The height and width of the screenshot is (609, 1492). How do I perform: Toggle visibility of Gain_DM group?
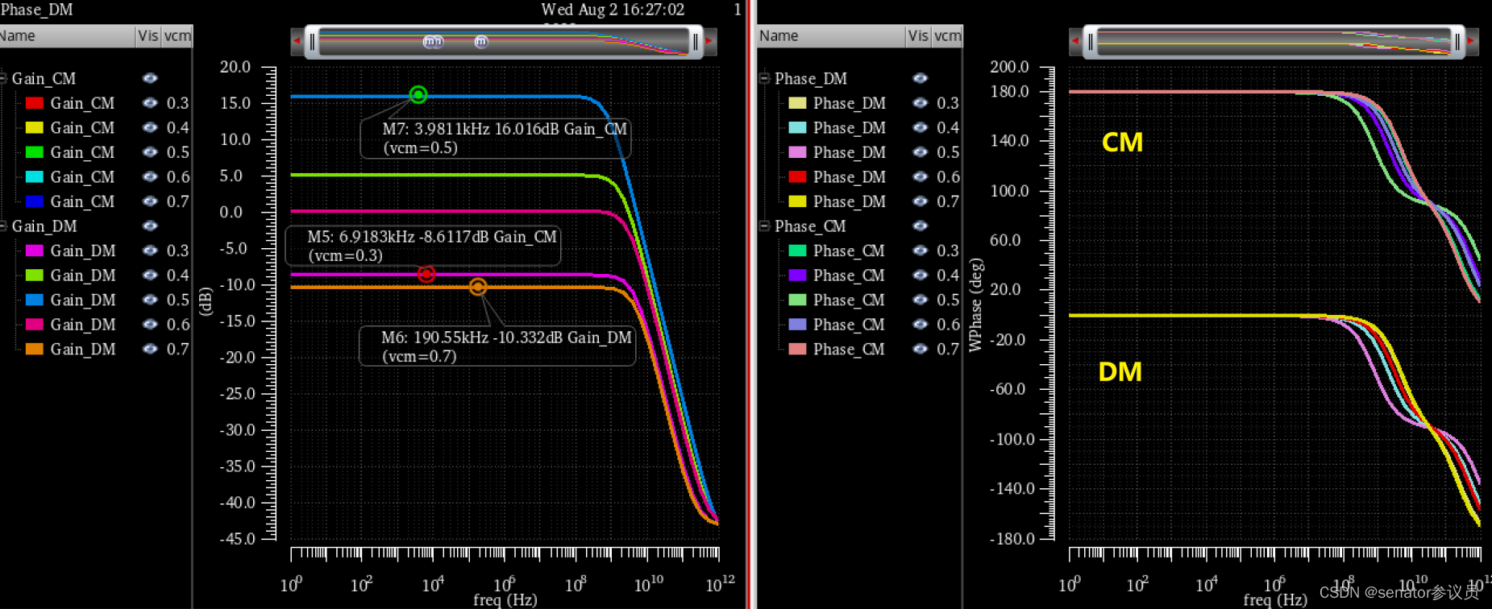(x=150, y=226)
